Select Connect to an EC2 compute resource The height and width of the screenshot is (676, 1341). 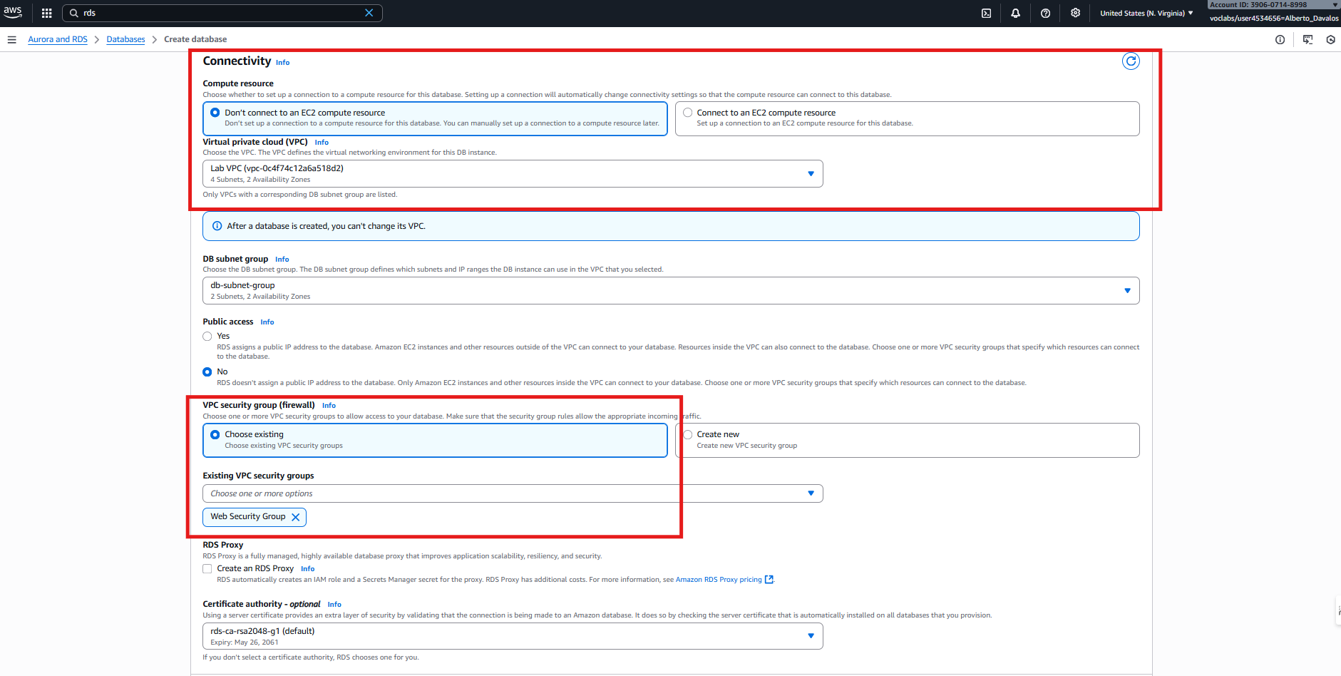(x=688, y=113)
